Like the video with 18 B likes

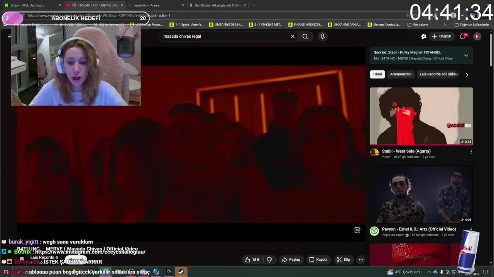[252, 260]
